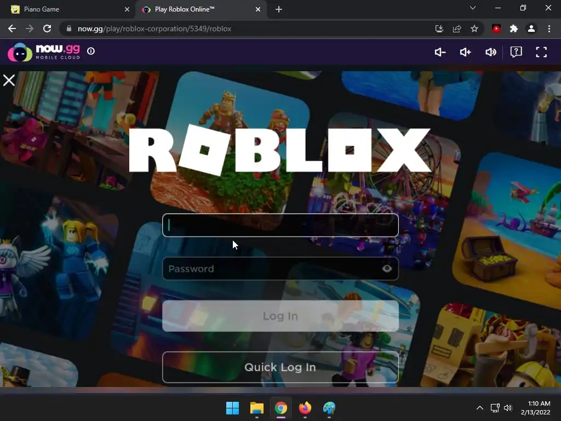
Task: Click the Log In button
Action: point(280,316)
